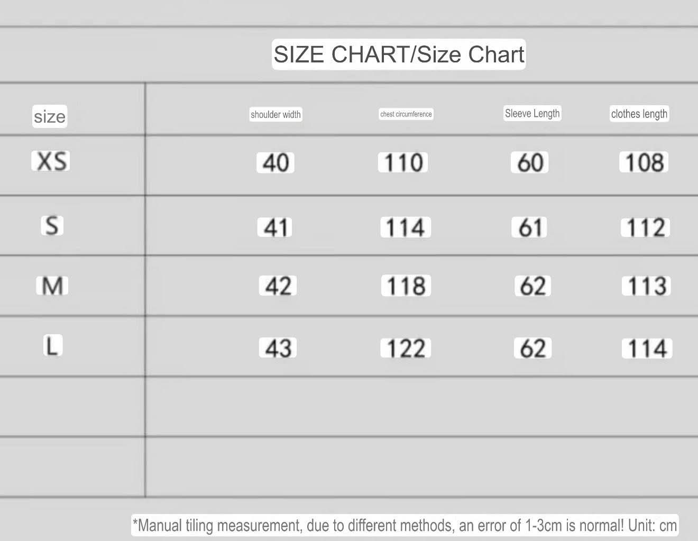Select M shoulder width value 42
698x541 pixels.
coord(278,286)
